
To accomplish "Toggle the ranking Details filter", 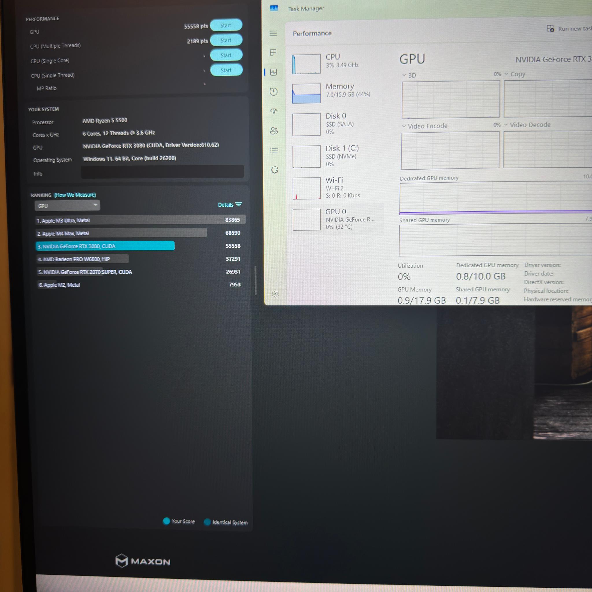I will pos(230,205).
